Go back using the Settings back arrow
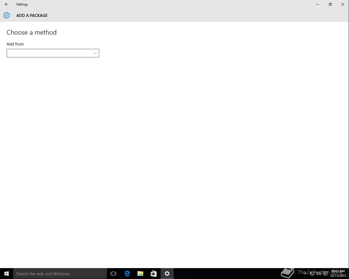 point(6,4)
